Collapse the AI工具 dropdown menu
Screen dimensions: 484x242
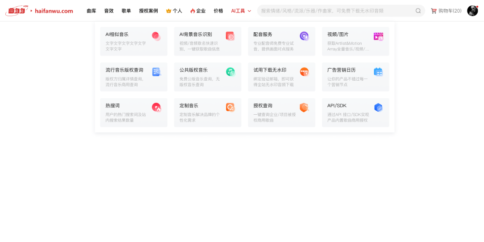(241, 11)
